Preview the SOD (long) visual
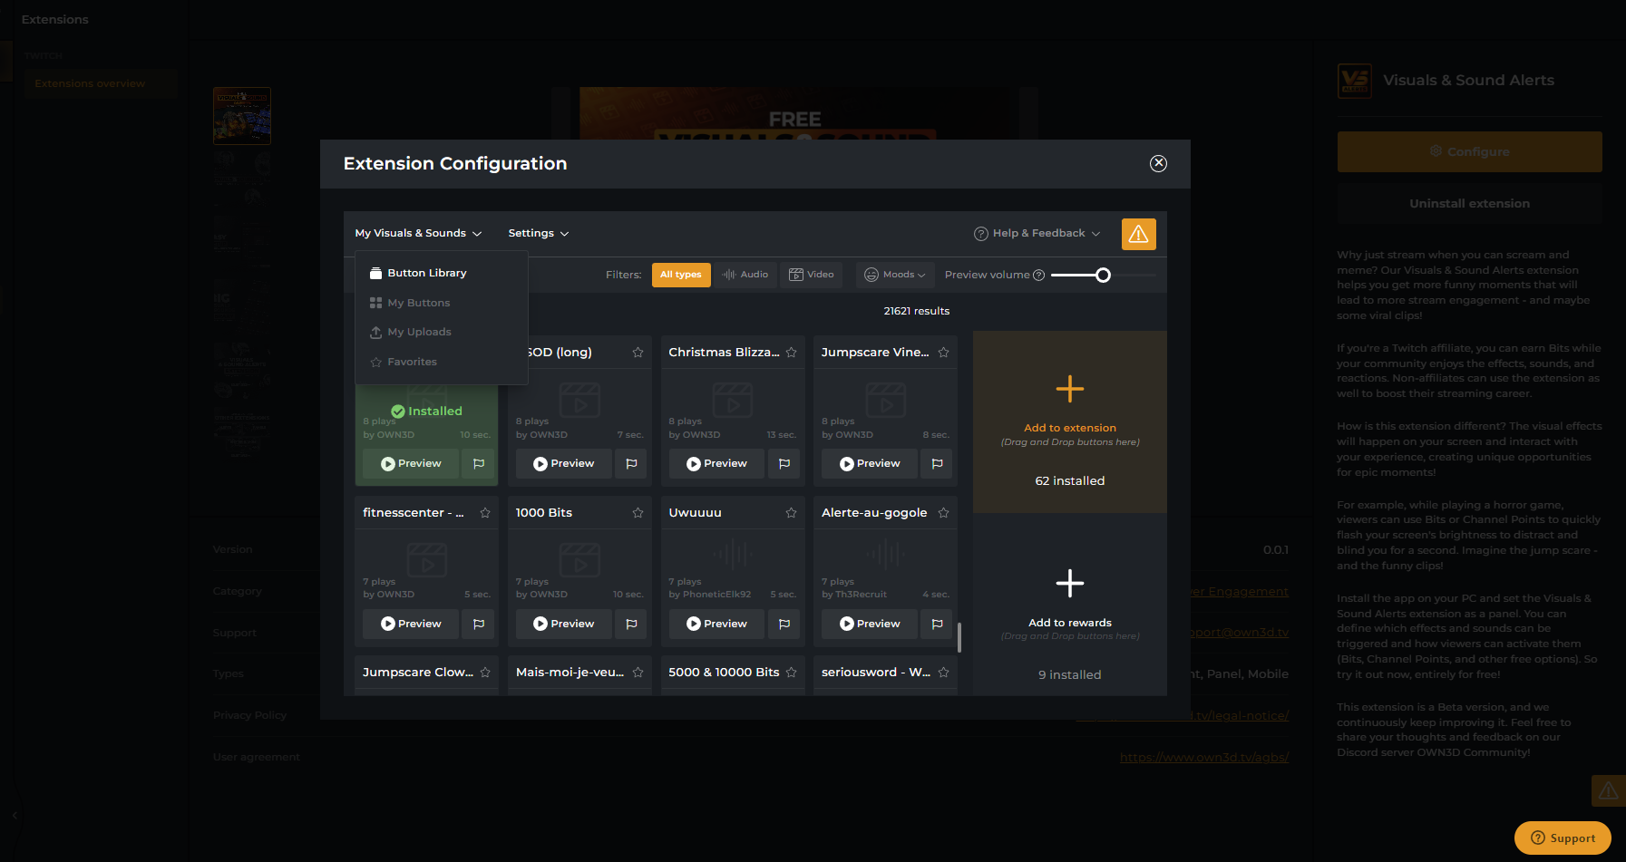 click(x=564, y=463)
